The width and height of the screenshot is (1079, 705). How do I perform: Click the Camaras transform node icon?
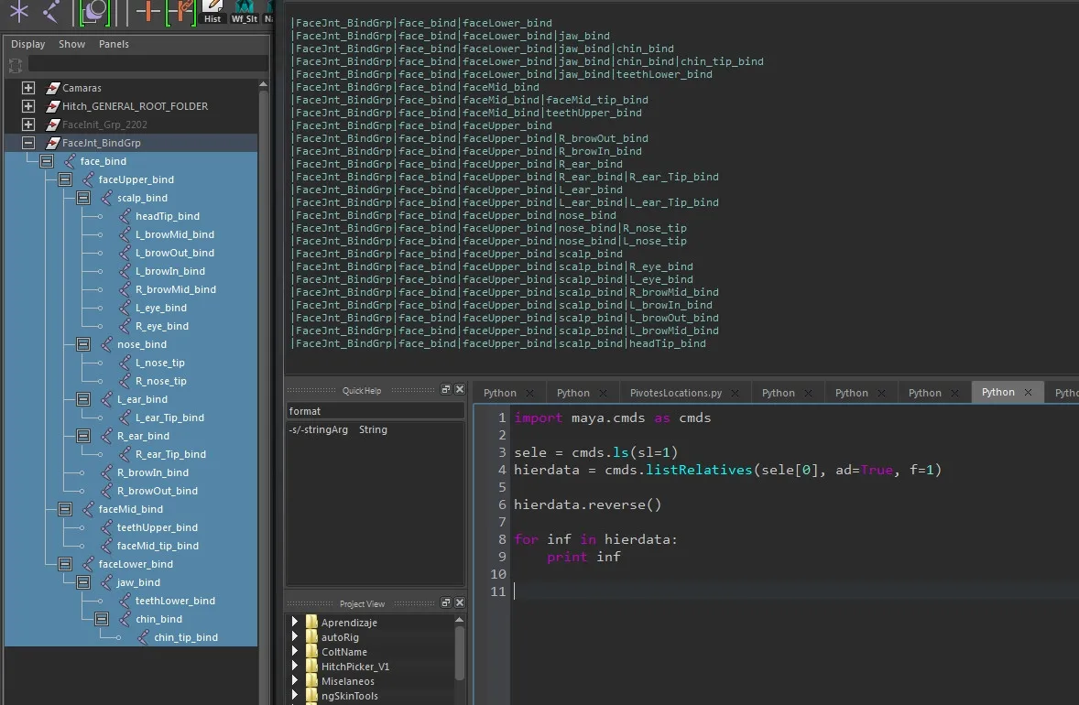52,88
